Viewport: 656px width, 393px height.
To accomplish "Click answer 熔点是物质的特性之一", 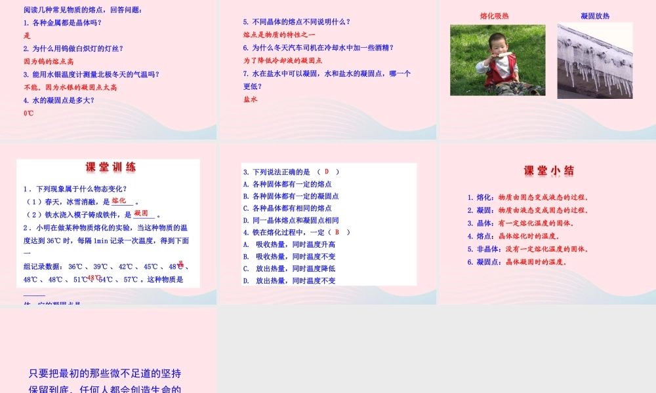I will 279,35.
